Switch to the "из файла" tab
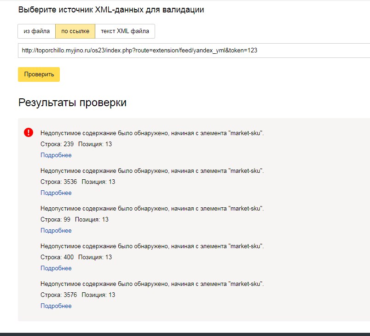Image resolution: width=370 pixels, height=336 pixels. [36, 31]
